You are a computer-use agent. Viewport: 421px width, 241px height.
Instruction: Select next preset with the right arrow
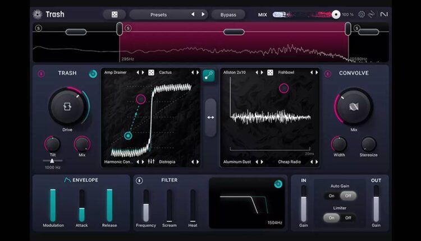tap(203, 14)
